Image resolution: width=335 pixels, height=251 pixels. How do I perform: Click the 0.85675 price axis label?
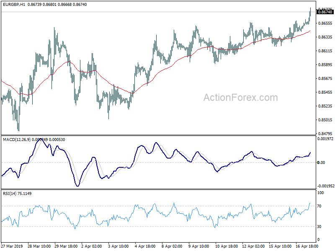point(325,79)
